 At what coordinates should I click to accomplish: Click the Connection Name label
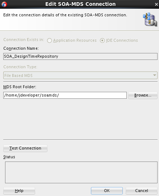pos(21,48)
